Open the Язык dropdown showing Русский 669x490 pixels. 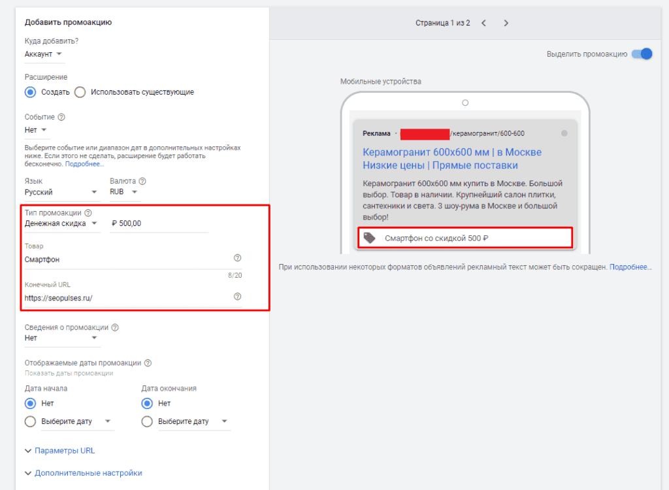pyautogui.click(x=62, y=192)
